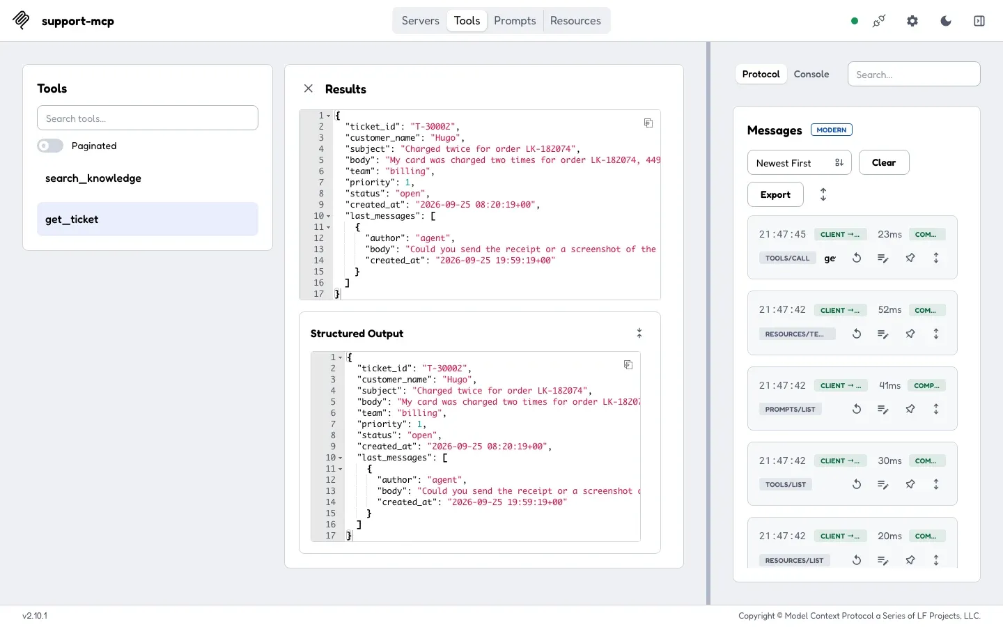The height and width of the screenshot is (627, 1003).
Task: Switch to the Resources tab
Action: point(575,21)
